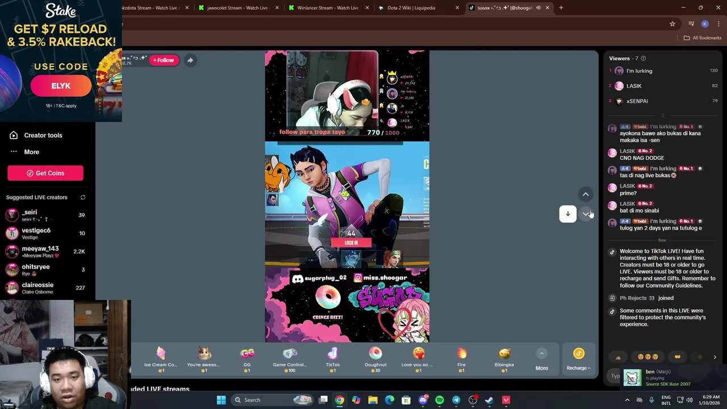727x409 pixels.
Task: Send the Ice Cream Cone gift
Action: pyautogui.click(x=161, y=360)
